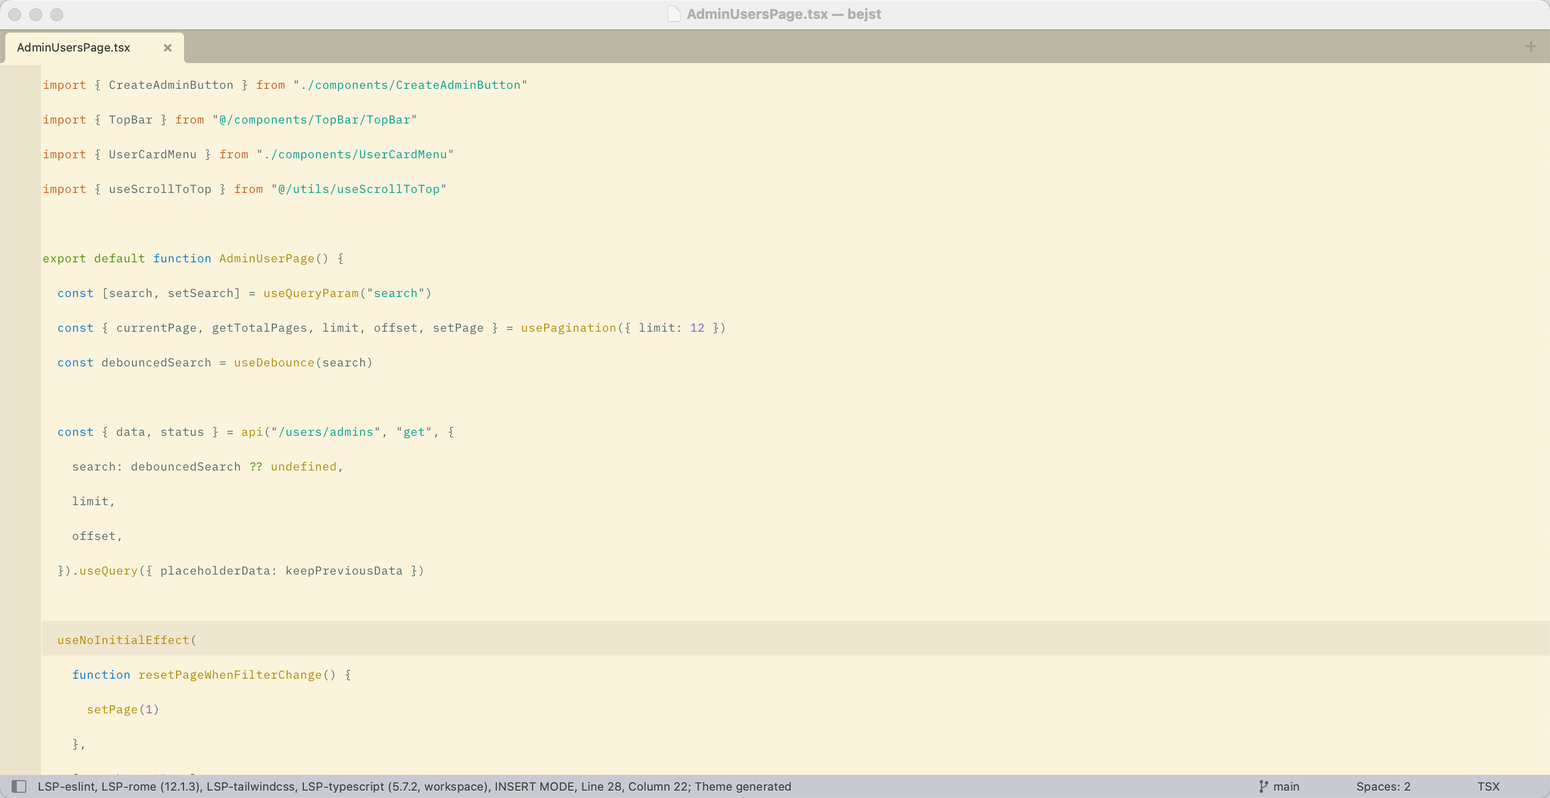Click the limit, line

pos(93,502)
